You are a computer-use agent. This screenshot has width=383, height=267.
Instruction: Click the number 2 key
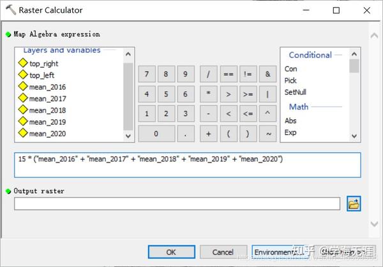166,113
